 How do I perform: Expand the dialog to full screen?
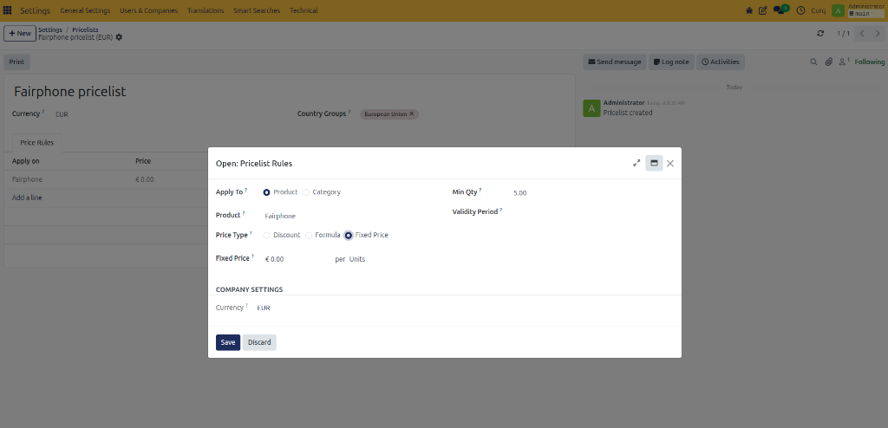[x=637, y=163]
